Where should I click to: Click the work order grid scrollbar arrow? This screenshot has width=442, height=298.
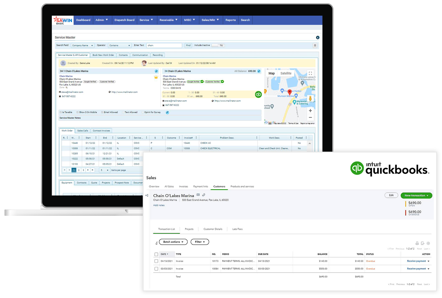pos(310,143)
